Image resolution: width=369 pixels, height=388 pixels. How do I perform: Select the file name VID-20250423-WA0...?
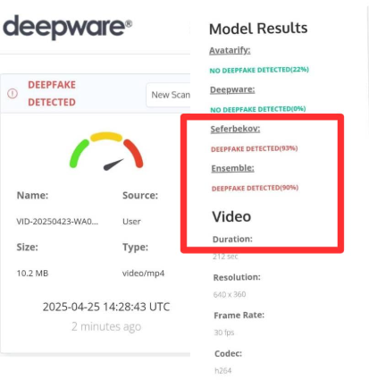tap(57, 222)
